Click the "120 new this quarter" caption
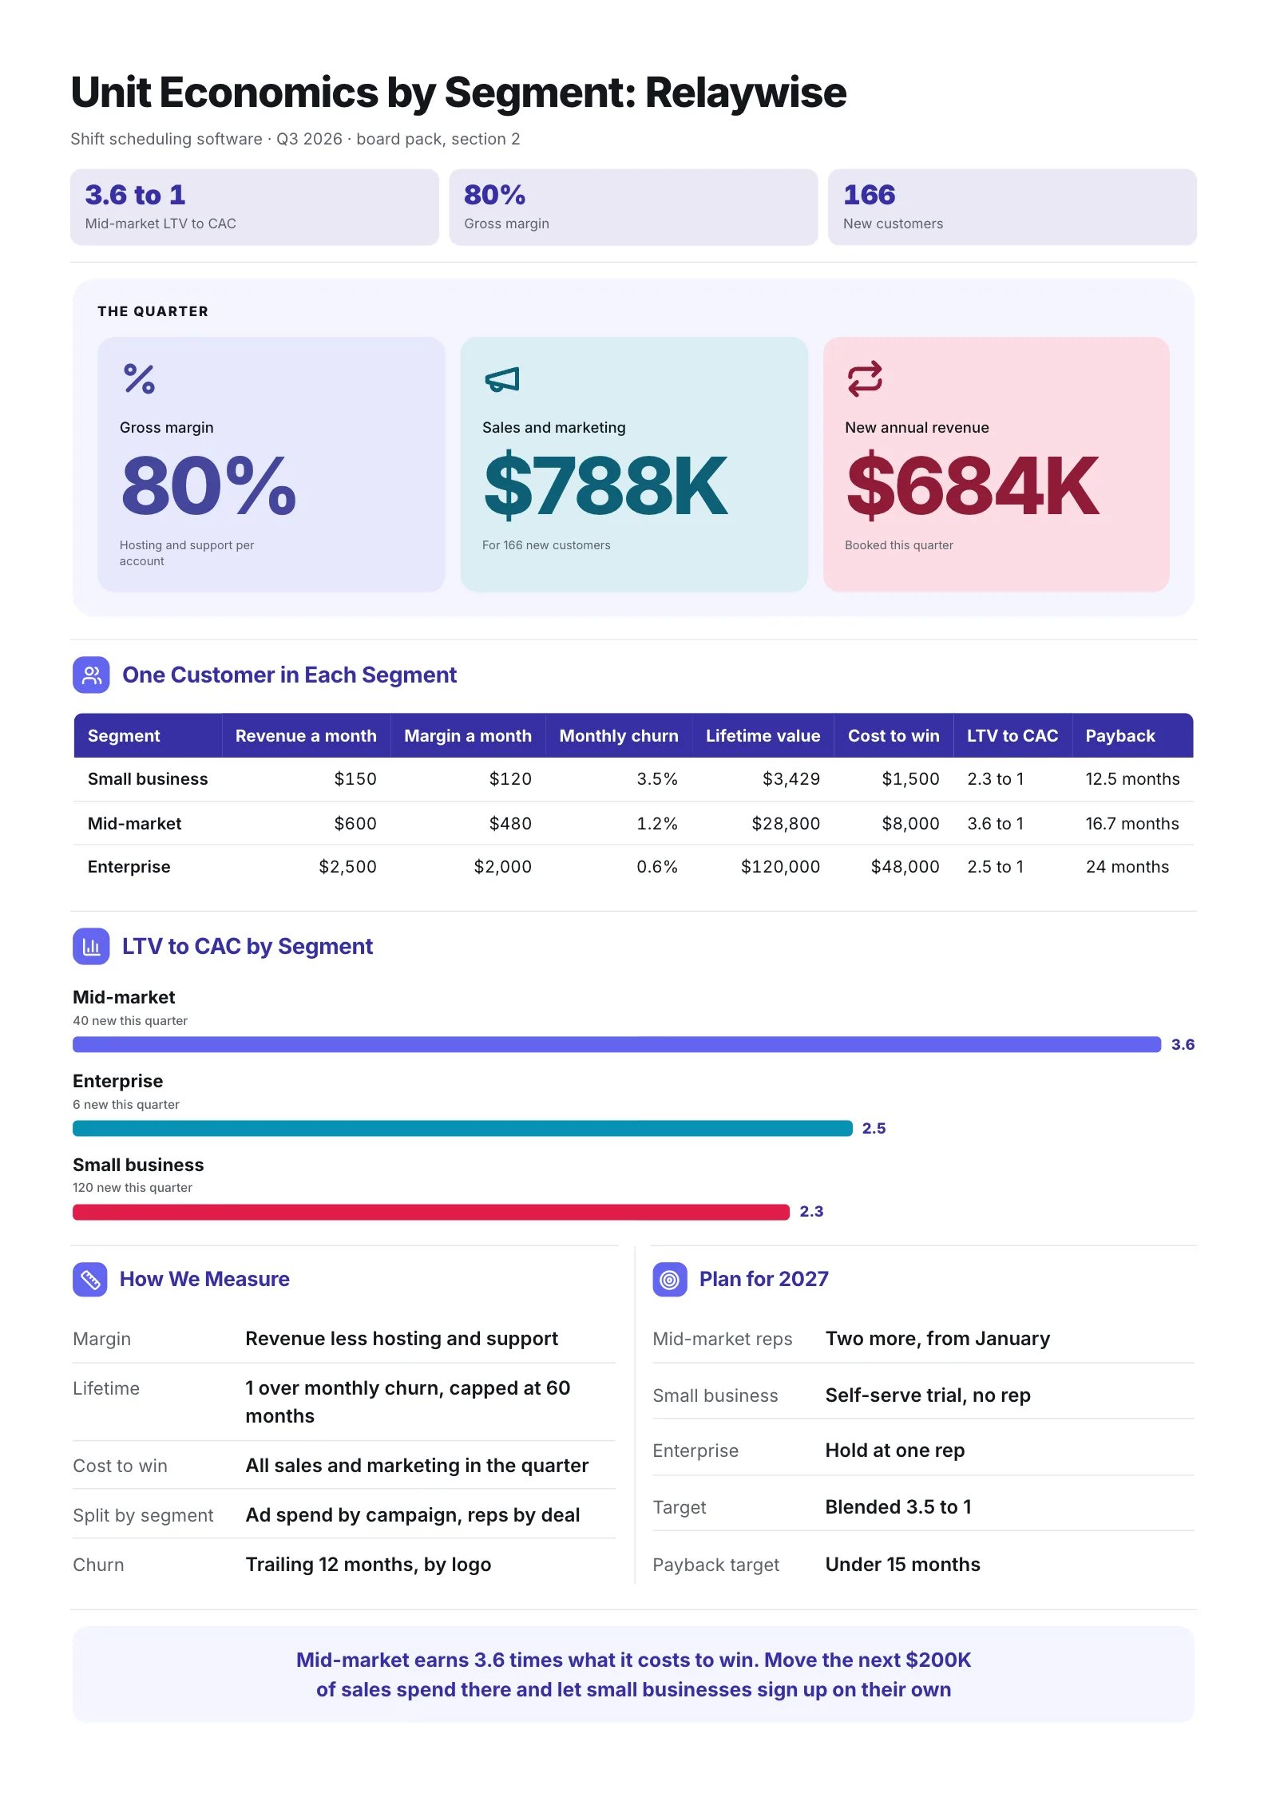Screen dimensions: 1268x1793 [x=133, y=1188]
